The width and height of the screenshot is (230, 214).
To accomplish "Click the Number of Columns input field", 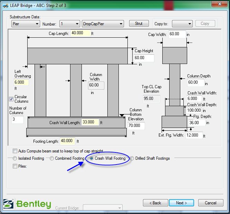I will coord(18,119).
